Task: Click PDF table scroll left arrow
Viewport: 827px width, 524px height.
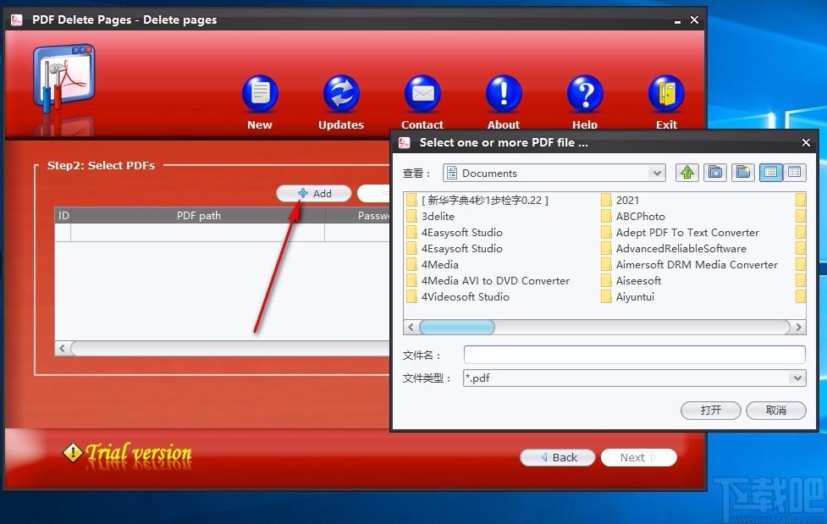Action: [x=63, y=348]
